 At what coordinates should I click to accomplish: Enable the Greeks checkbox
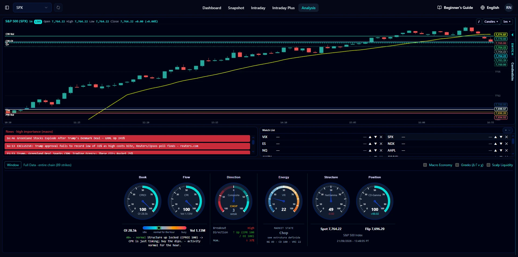[457, 165]
